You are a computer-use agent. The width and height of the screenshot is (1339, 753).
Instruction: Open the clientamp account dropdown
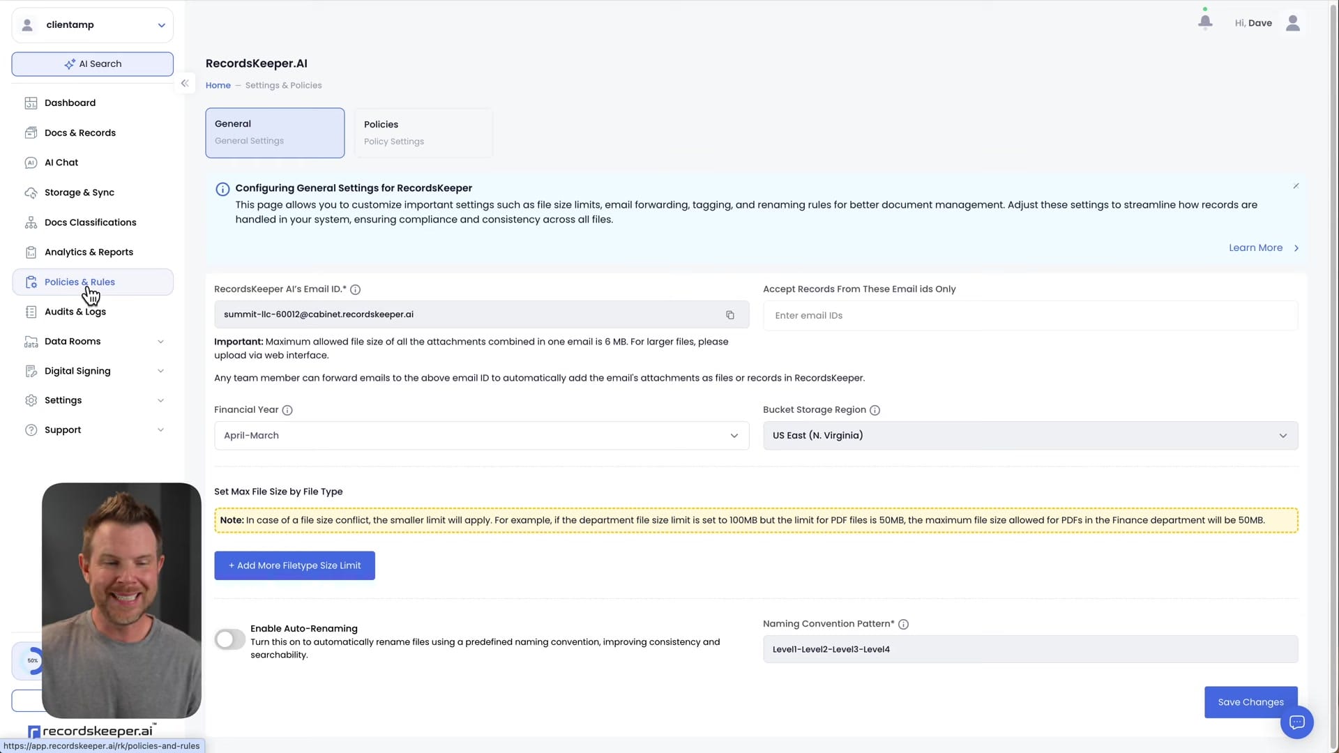(x=93, y=25)
